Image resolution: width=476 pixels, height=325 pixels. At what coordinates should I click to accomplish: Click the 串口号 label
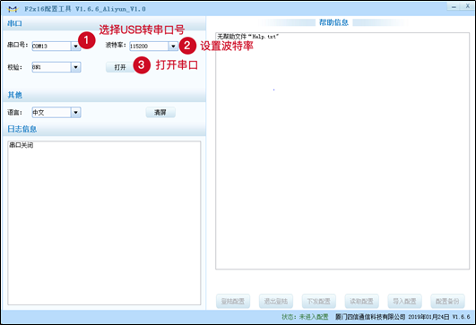coord(17,45)
